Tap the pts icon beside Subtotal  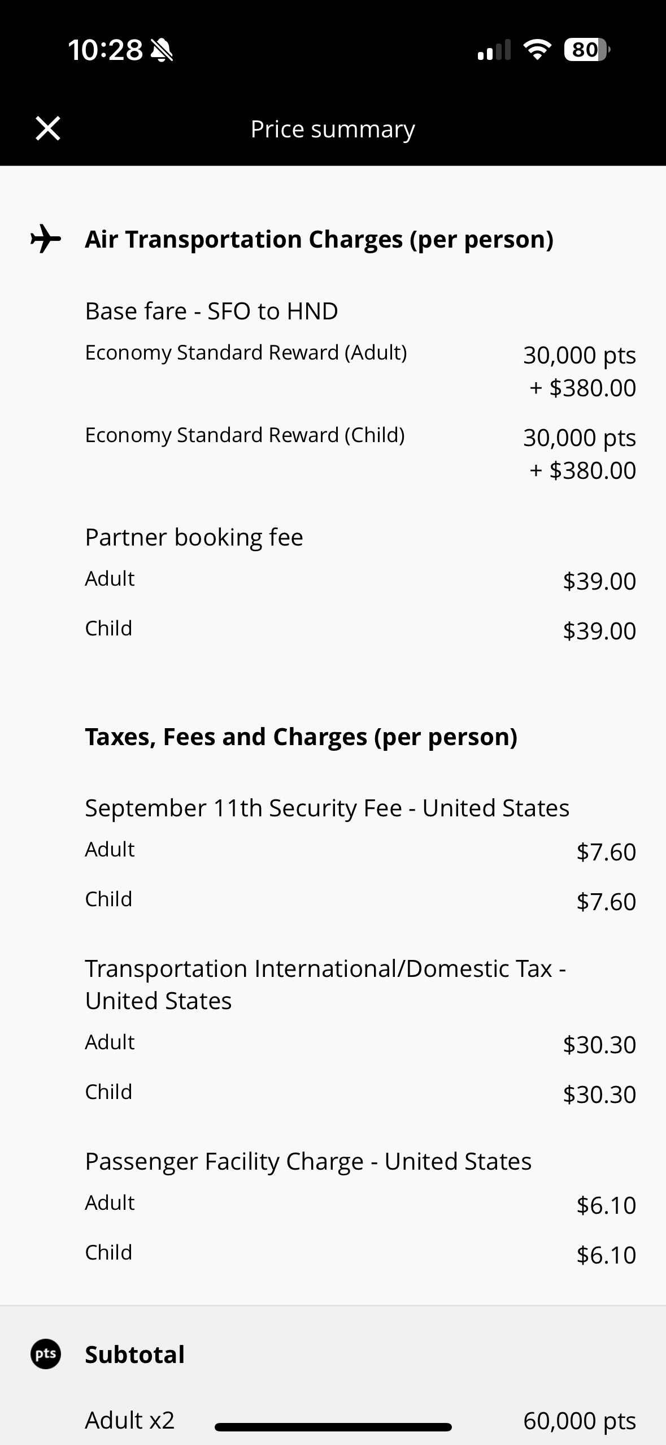(46, 1354)
